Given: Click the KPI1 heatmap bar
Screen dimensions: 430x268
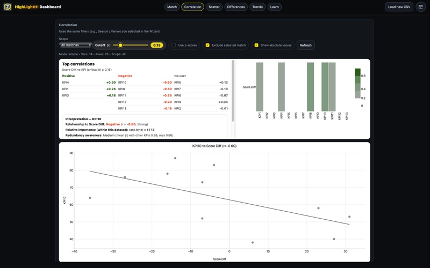Looking at the screenshot, I should point(260,87).
